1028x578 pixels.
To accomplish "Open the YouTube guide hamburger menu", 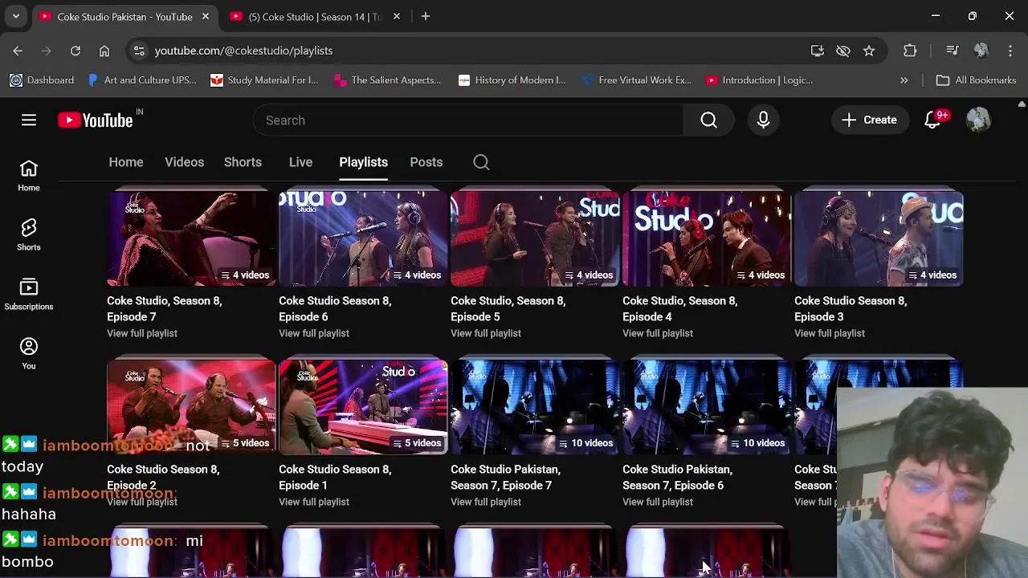I will [29, 120].
